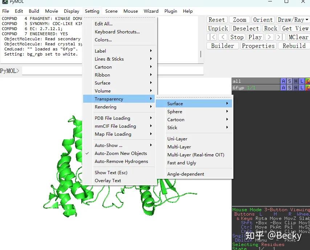Expand Lines & Sticks submenu
The width and height of the screenshot is (310, 250).
[120, 59]
